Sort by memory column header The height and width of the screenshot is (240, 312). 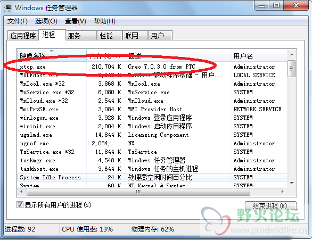pyautogui.click(x=105, y=55)
